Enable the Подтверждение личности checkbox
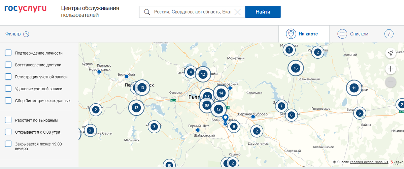 click(8, 53)
